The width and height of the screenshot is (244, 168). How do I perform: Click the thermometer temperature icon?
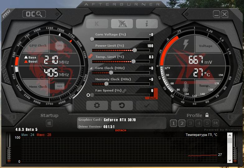[x=185, y=87]
